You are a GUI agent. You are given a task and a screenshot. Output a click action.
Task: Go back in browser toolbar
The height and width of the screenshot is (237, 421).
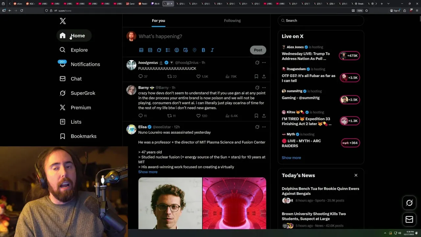coord(10,11)
